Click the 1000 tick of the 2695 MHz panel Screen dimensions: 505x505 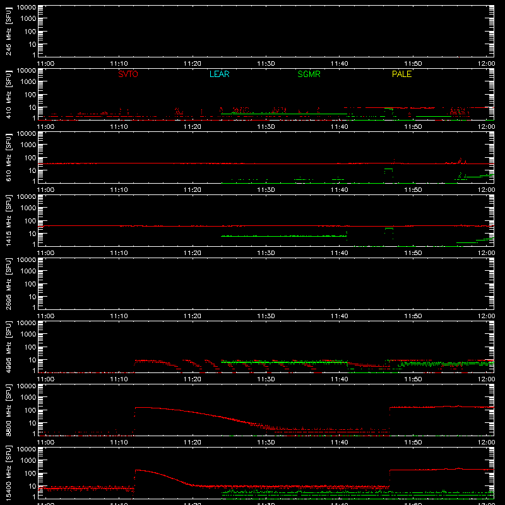pos(28,271)
